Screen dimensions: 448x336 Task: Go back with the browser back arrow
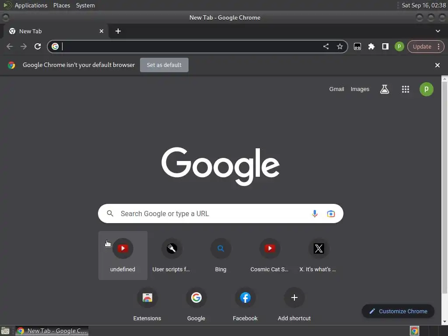[x=10, y=46]
